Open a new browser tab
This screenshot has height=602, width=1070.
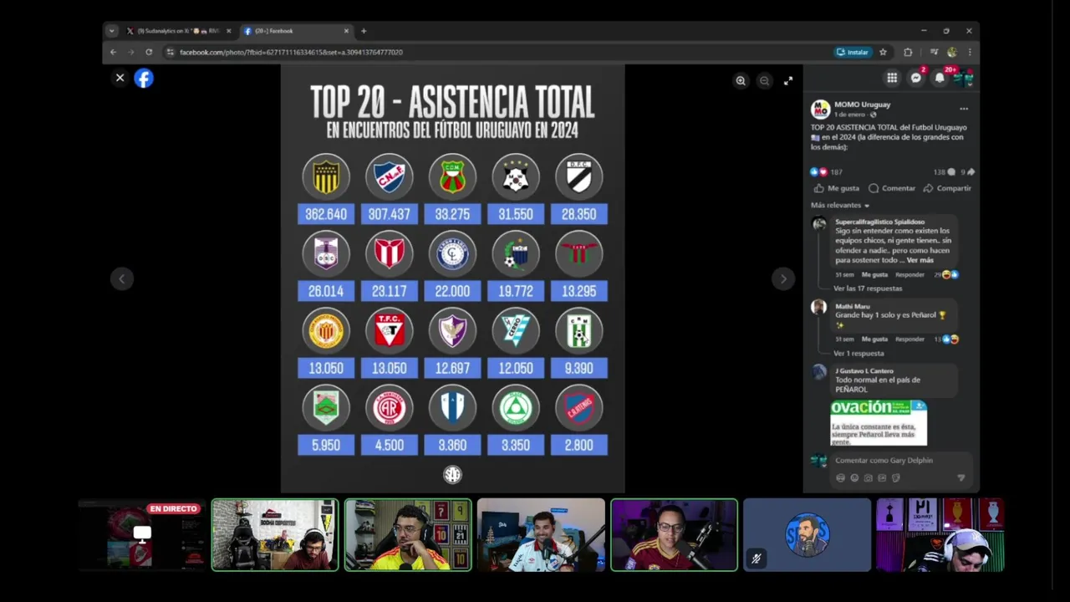tap(363, 31)
